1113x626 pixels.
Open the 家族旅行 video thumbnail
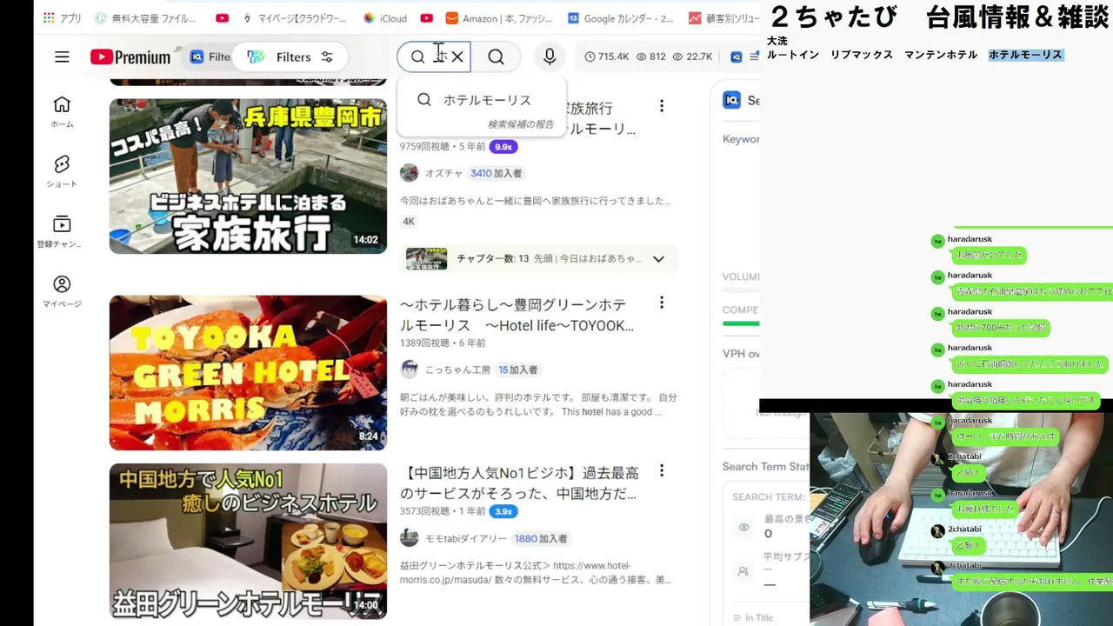coord(248,176)
